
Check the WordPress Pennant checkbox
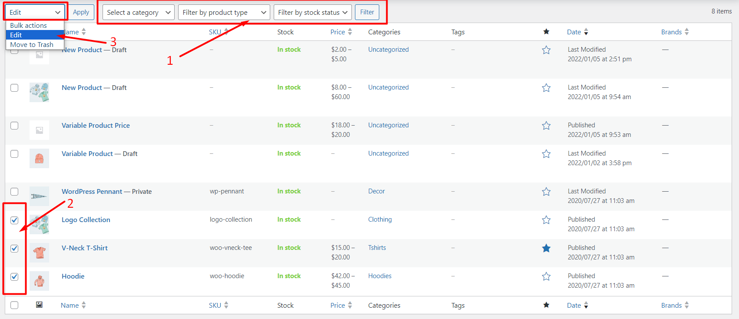point(14,192)
